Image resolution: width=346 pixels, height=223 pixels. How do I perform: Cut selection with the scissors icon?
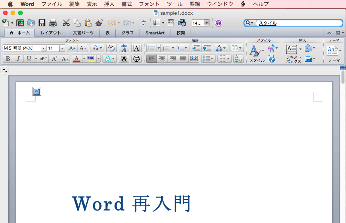tap(66, 23)
